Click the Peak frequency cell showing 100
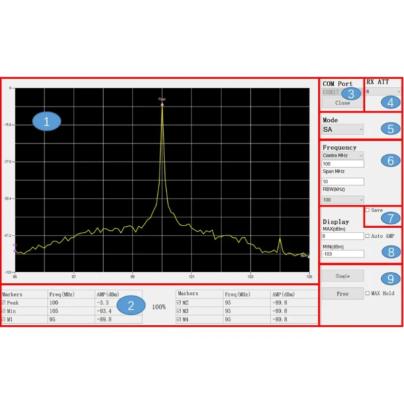Screen dimensions: 404x404 pyautogui.click(x=71, y=302)
